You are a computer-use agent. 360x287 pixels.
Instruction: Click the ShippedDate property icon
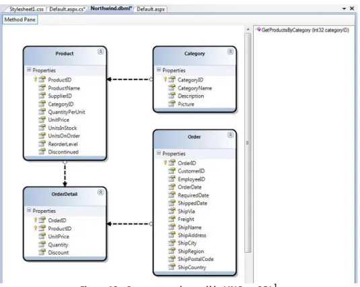(x=172, y=203)
